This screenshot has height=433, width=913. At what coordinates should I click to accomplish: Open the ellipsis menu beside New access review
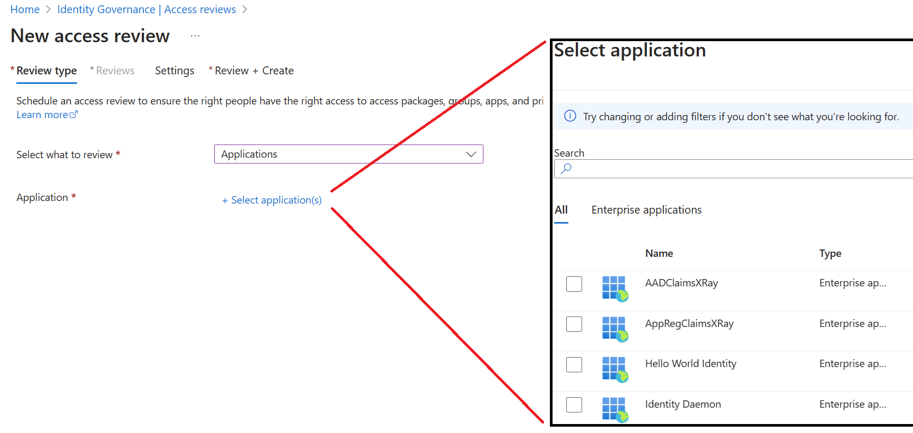point(195,36)
